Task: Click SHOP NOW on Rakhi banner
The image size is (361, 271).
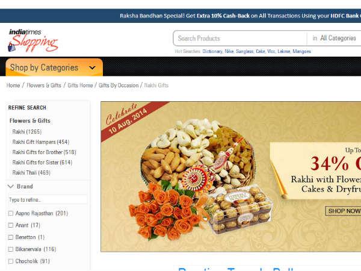Action: tap(344, 211)
